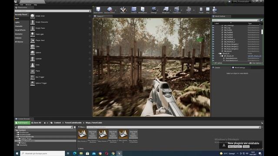Image resolution: width=278 pixels, height=156 pixels.
Task: Select the first map thumbnail in Content Browser
Action: pos(82,134)
